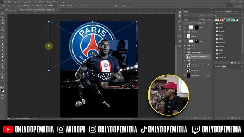The height and width of the screenshot is (137, 244).
Task: Hide the background layer
Action: 185,76
